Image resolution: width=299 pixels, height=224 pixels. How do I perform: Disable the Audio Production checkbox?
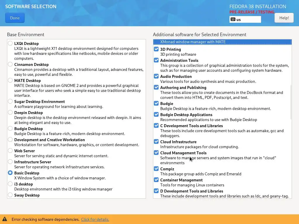pyautogui.click(x=156, y=76)
